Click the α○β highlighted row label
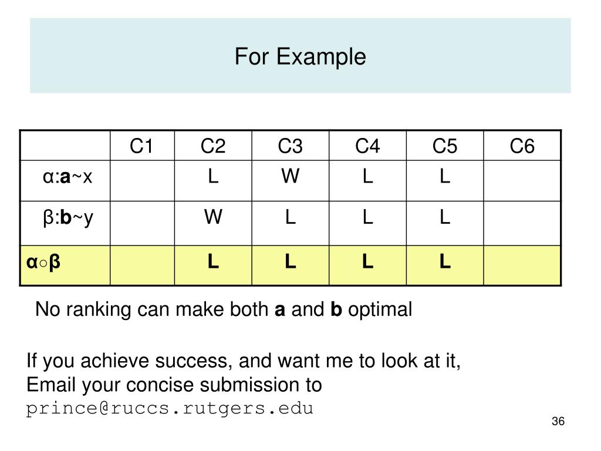This screenshot has width=601, height=451. [x=43, y=262]
